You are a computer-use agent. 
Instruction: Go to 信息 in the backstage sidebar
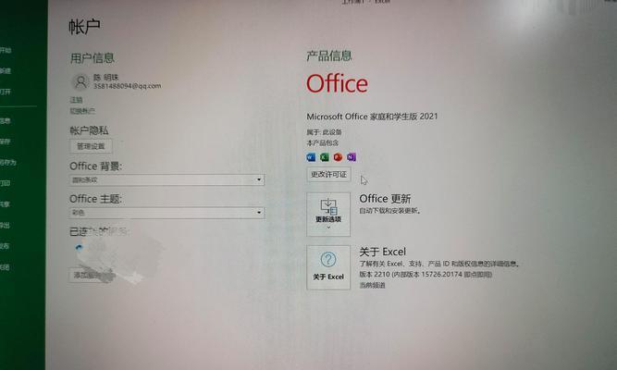(6, 121)
